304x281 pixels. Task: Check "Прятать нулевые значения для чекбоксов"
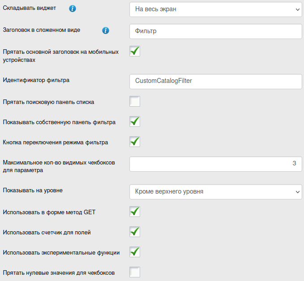(x=135, y=272)
